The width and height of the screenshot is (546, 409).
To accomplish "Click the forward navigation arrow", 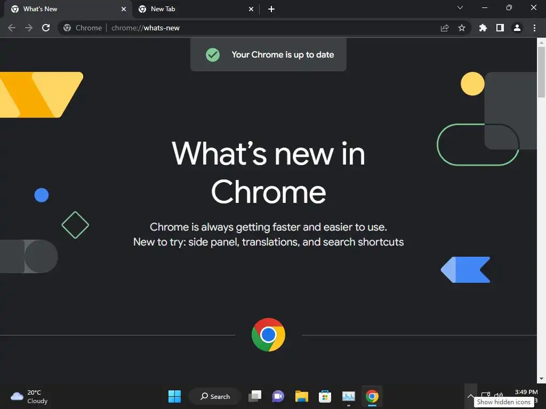I will (29, 28).
